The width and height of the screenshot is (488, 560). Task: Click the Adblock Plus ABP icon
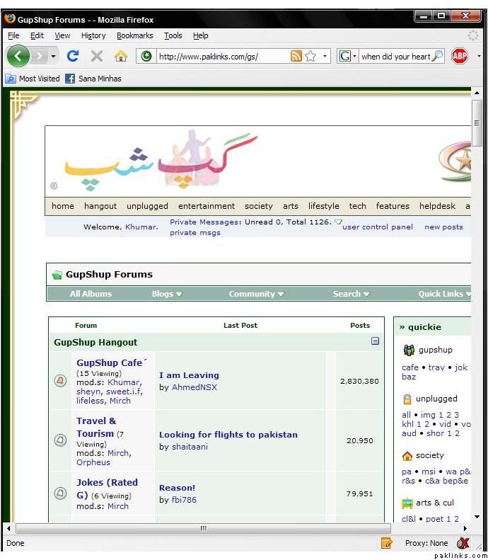click(x=460, y=56)
